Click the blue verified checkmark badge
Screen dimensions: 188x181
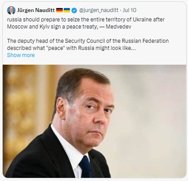[74, 10]
